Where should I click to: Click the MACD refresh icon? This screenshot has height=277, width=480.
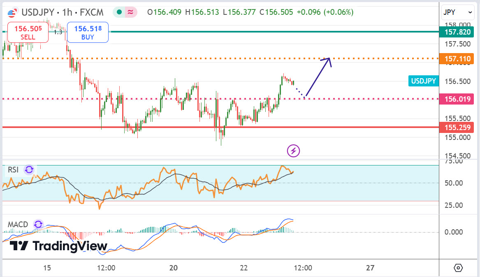[38, 224]
